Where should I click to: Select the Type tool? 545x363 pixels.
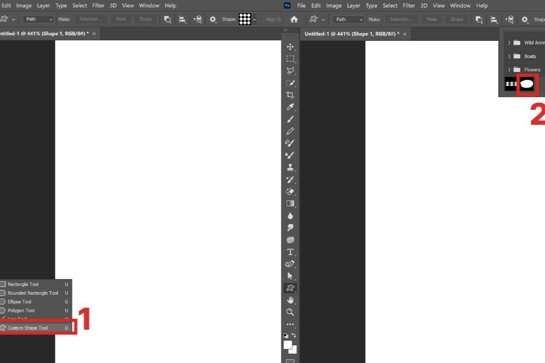pos(291,252)
